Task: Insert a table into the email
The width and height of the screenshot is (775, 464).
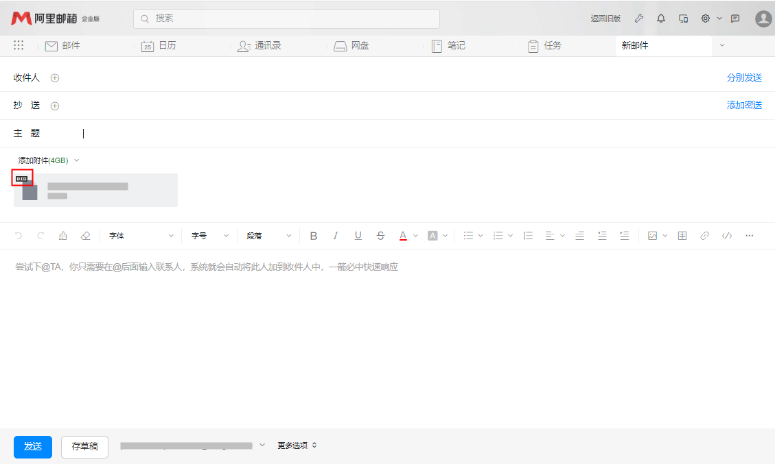Action: click(682, 236)
